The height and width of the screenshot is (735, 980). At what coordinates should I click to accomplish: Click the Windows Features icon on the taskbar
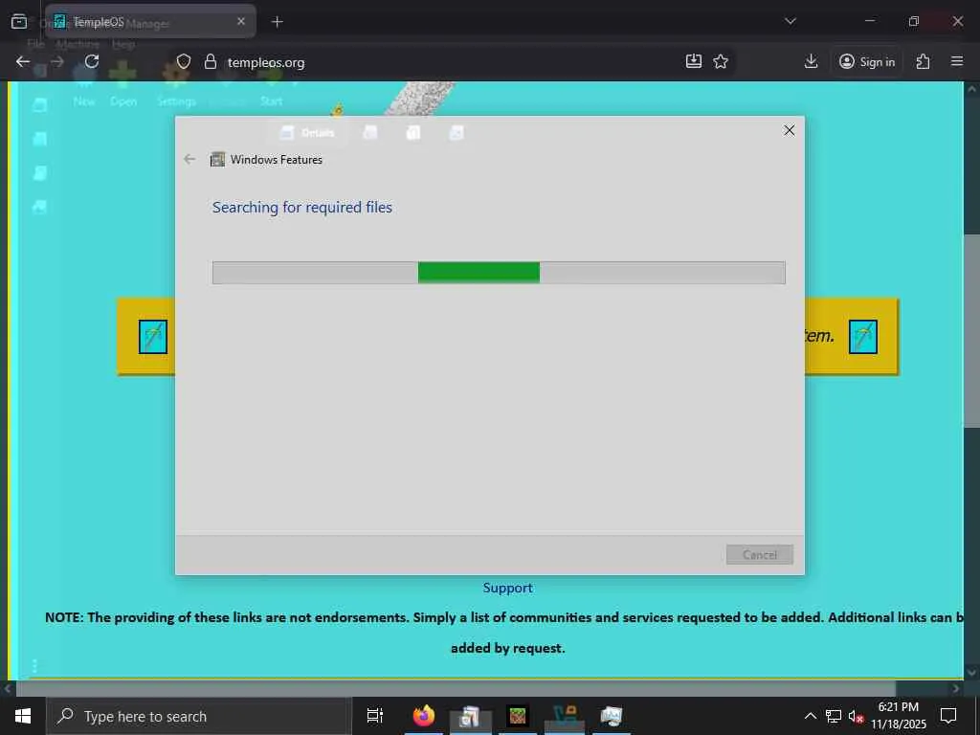coord(612,716)
